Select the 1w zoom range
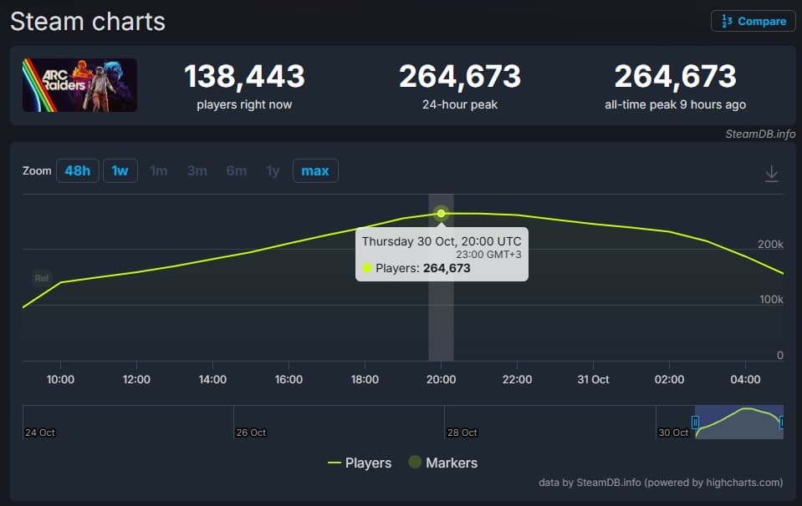Image resolution: width=802 pixels, height=506 pixels. click(x=120, y=170)
